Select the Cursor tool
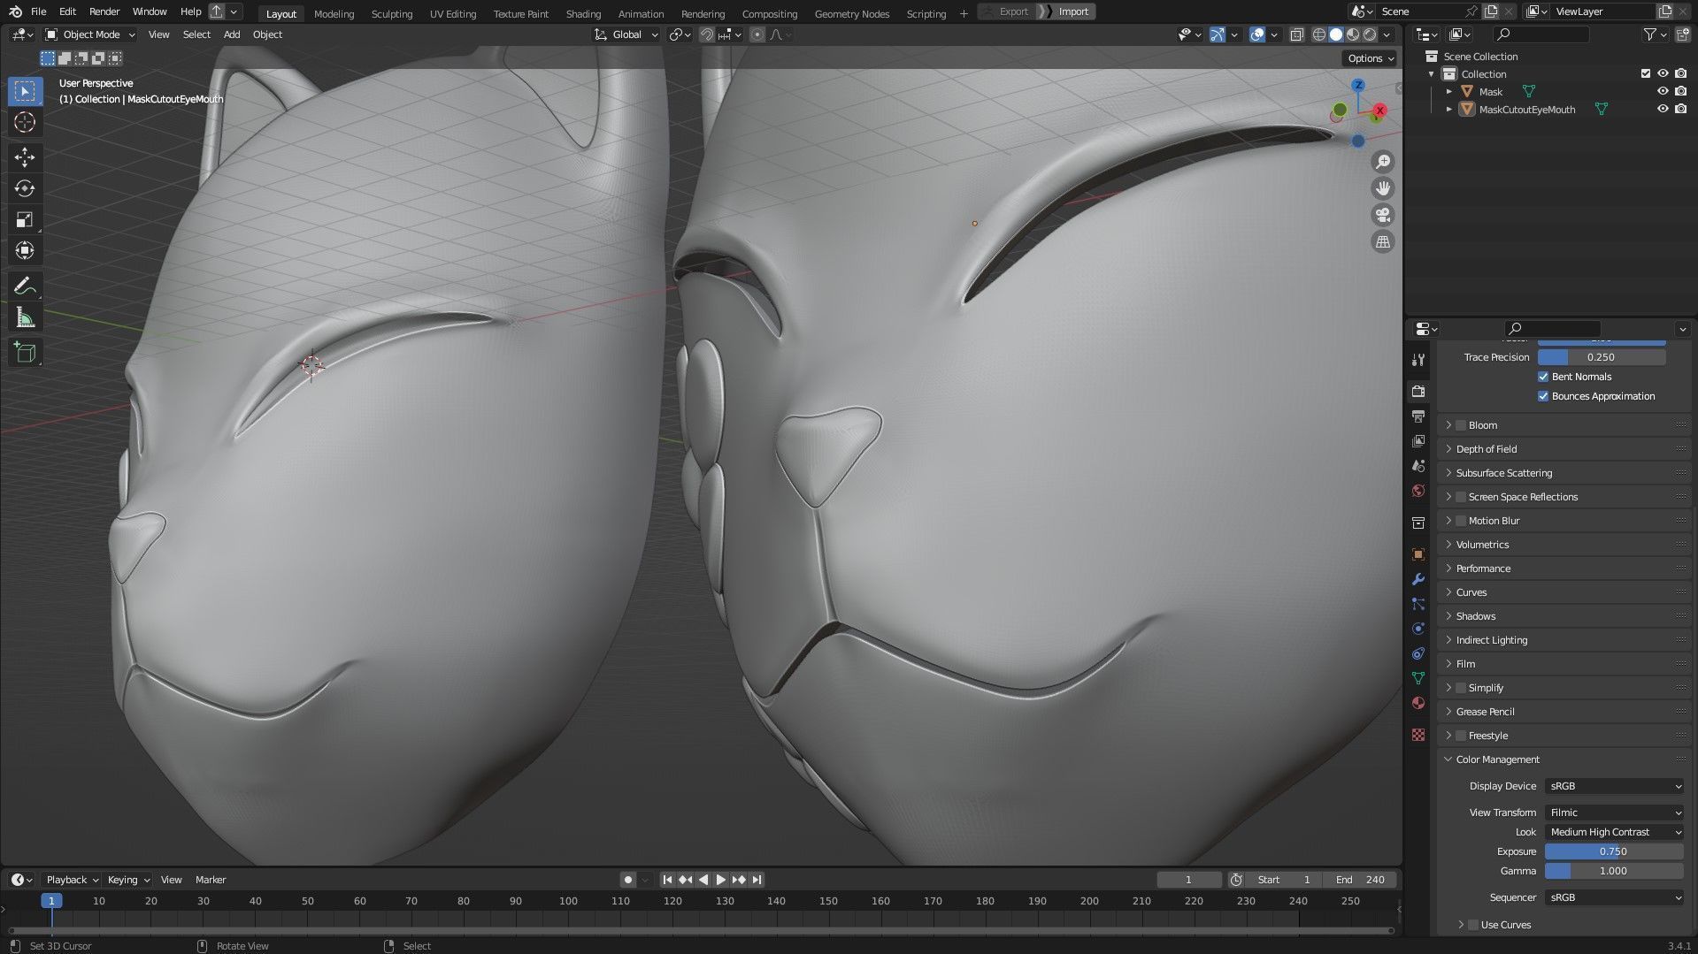Image resolution: width=1698 pixels, height=954 pixels. 25,122
